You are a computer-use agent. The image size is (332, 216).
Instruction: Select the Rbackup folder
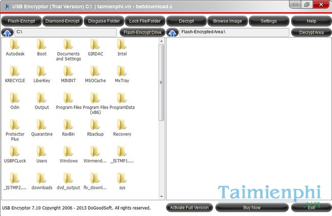point(95,128)
